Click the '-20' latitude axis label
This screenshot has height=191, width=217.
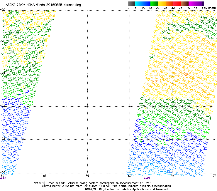tap(3, 10)
